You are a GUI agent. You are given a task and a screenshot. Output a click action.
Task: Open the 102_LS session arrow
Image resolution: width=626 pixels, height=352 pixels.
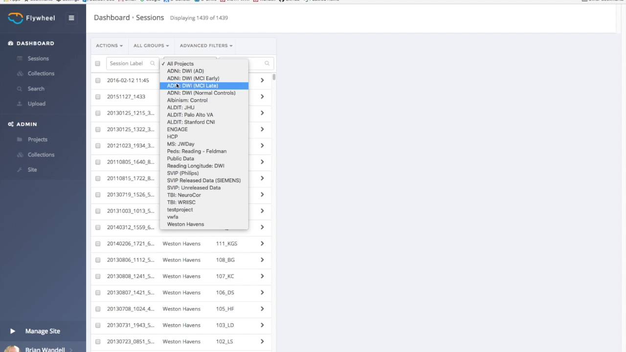262,342
